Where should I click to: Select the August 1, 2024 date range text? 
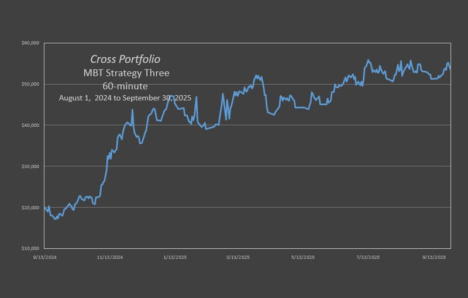tap(125, 98)
